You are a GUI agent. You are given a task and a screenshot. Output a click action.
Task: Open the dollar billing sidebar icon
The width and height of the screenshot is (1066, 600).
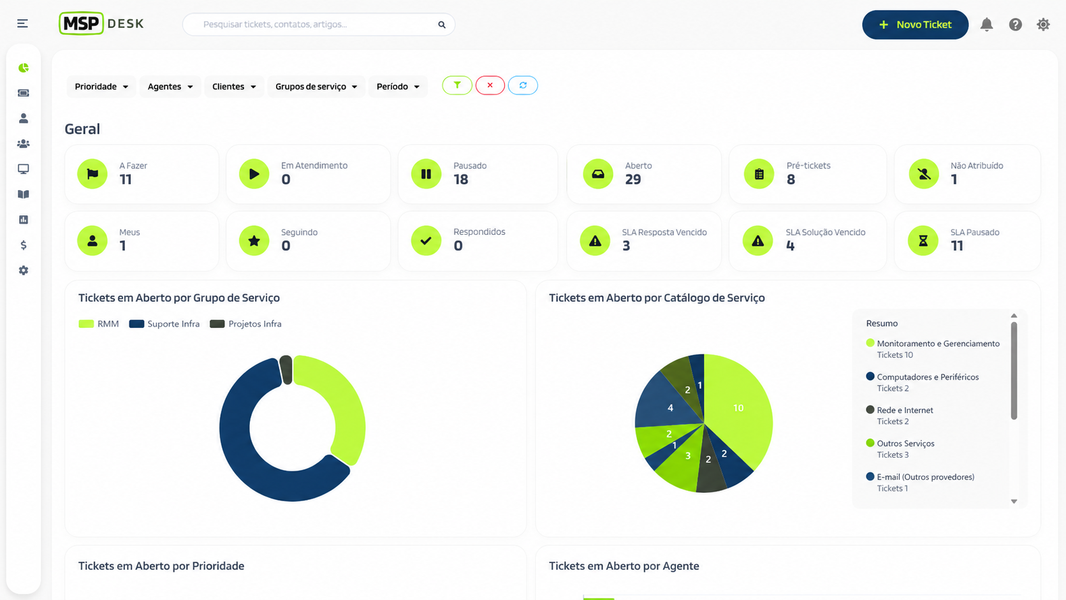pyautogui.click(x=24, y=245)
